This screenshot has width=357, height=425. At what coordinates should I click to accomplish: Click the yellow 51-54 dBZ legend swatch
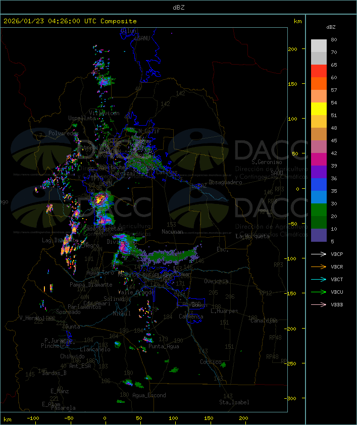[319, 109]
